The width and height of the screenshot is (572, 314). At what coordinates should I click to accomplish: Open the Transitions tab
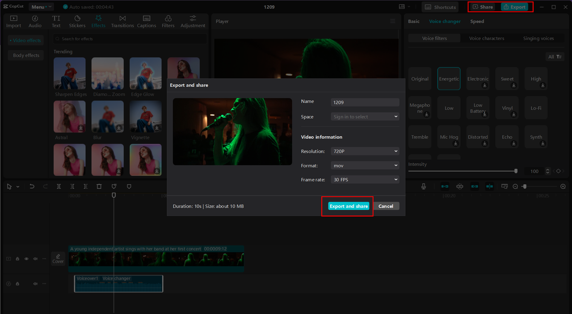pos(122,21)
